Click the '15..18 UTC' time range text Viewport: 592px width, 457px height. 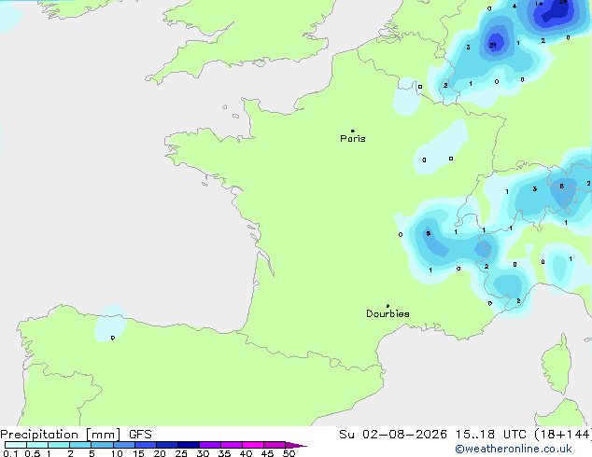point(490,435)
